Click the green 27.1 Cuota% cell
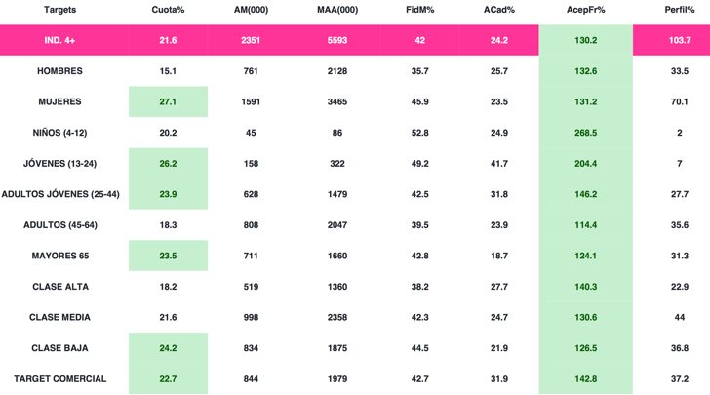Image resolution: width=710 pixels, height=395 pixels. tap(168, 102)
